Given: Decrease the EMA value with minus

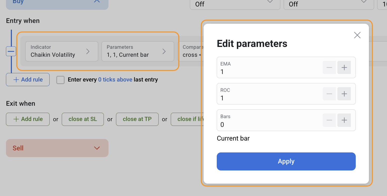Looking at the screenshot, I should click(329, 68).
